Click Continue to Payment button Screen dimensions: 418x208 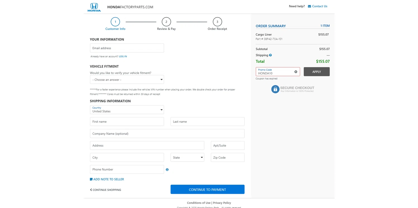(207, 189)
